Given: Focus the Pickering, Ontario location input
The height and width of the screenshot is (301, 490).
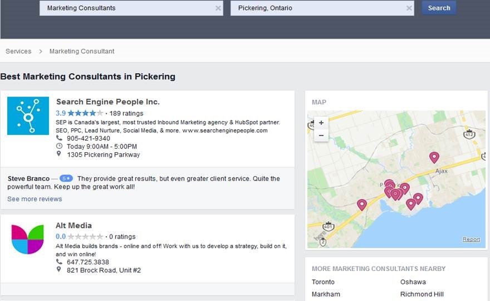Looking at the screenshot, I should (317, 8).
